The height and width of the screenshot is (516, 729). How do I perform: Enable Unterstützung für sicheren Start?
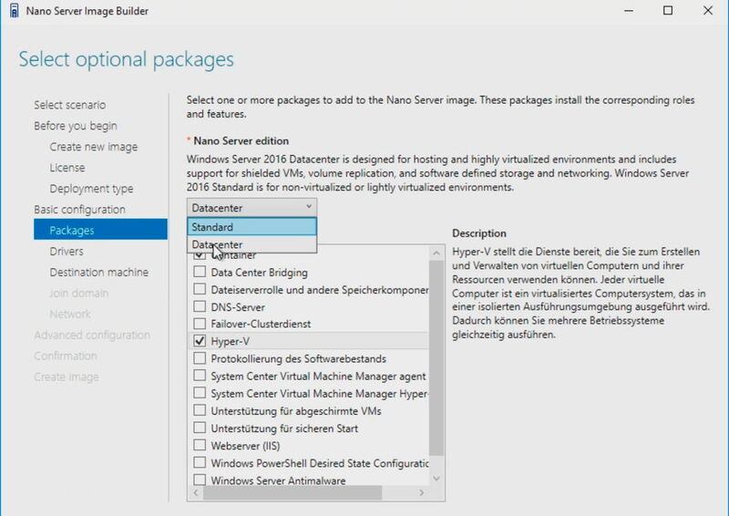tap(200, 428)
